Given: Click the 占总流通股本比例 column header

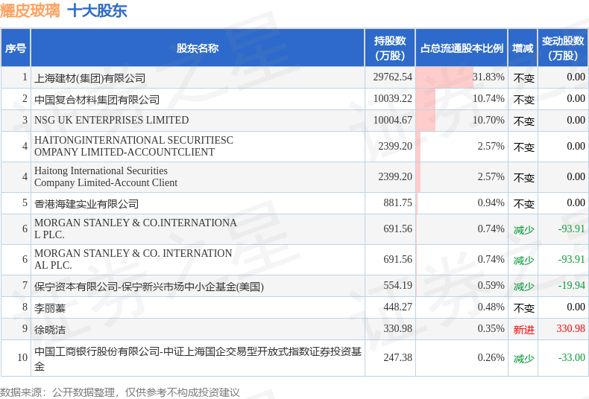Looking at the screenshot, I should pyautogui.click(x=462, y=48).
